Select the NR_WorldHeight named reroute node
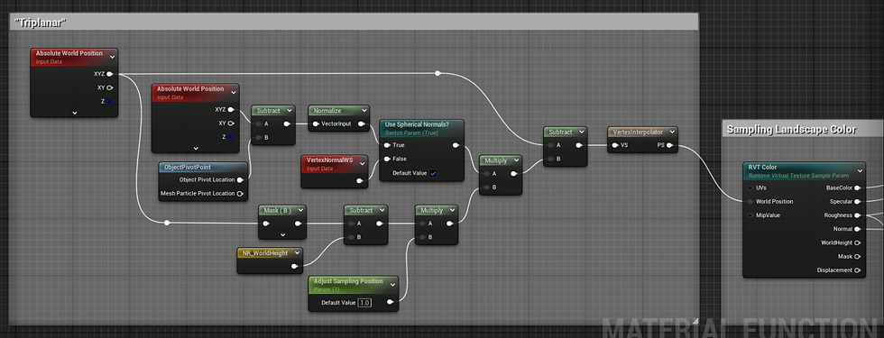Image resolution: width=884 pixels, height=338 pixels. (270, 260)
